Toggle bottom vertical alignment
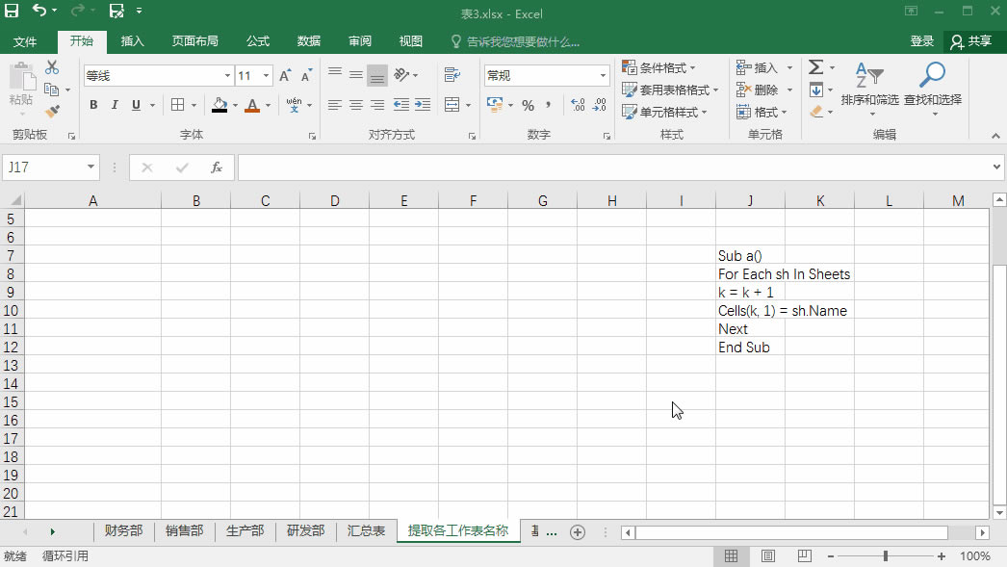 pos(377,76)
